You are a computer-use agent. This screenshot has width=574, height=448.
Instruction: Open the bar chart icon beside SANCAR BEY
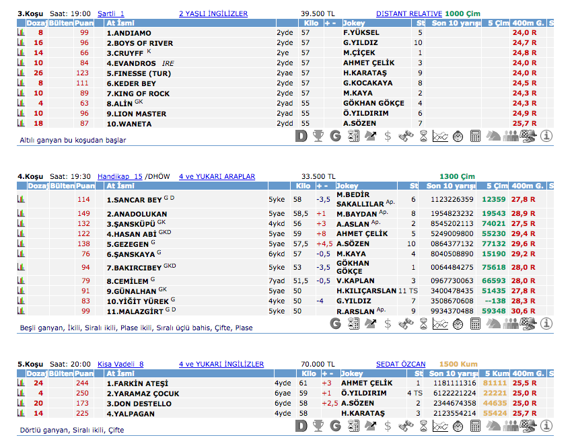point(21,200)
